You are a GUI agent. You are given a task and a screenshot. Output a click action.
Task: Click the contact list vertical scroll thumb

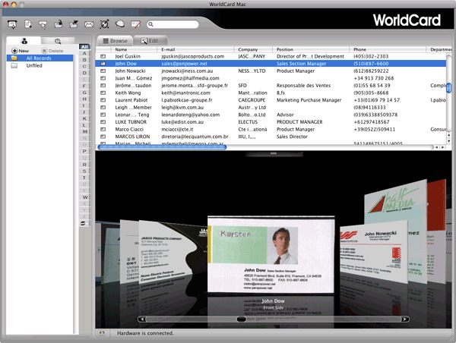[449, 88]
